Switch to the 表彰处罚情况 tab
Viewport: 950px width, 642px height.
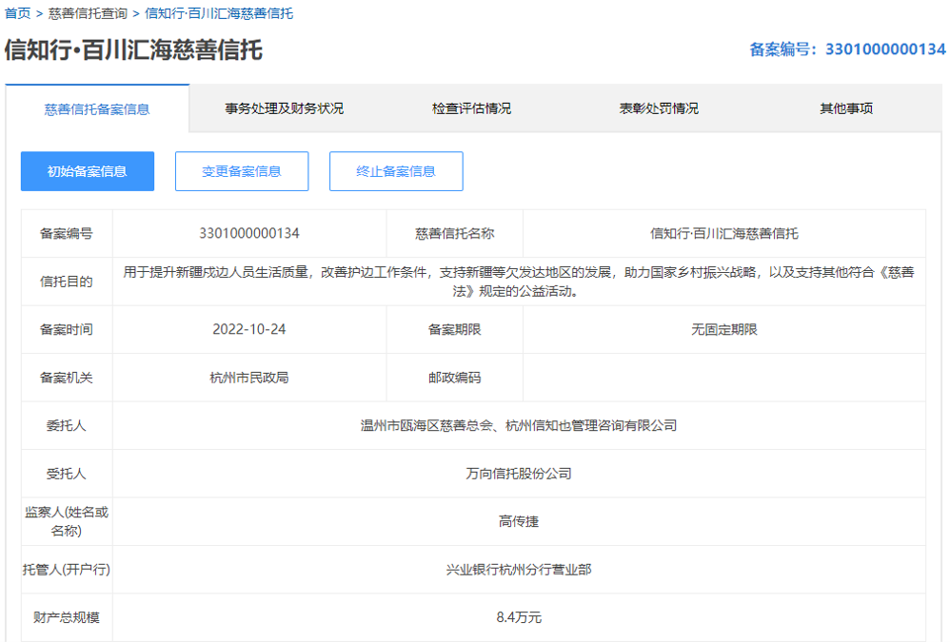point(659,108)
